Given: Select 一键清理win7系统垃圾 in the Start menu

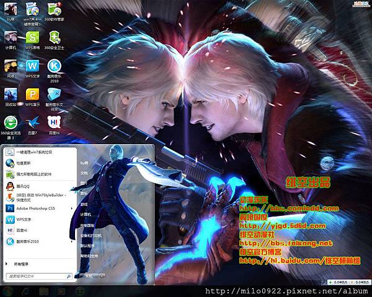Looking at the screenshot, I should point(40,152).
